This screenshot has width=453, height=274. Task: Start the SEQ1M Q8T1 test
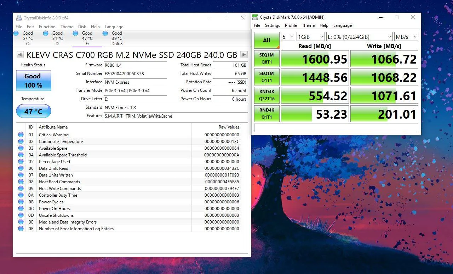pyautogui.click(x=267, y=59)
